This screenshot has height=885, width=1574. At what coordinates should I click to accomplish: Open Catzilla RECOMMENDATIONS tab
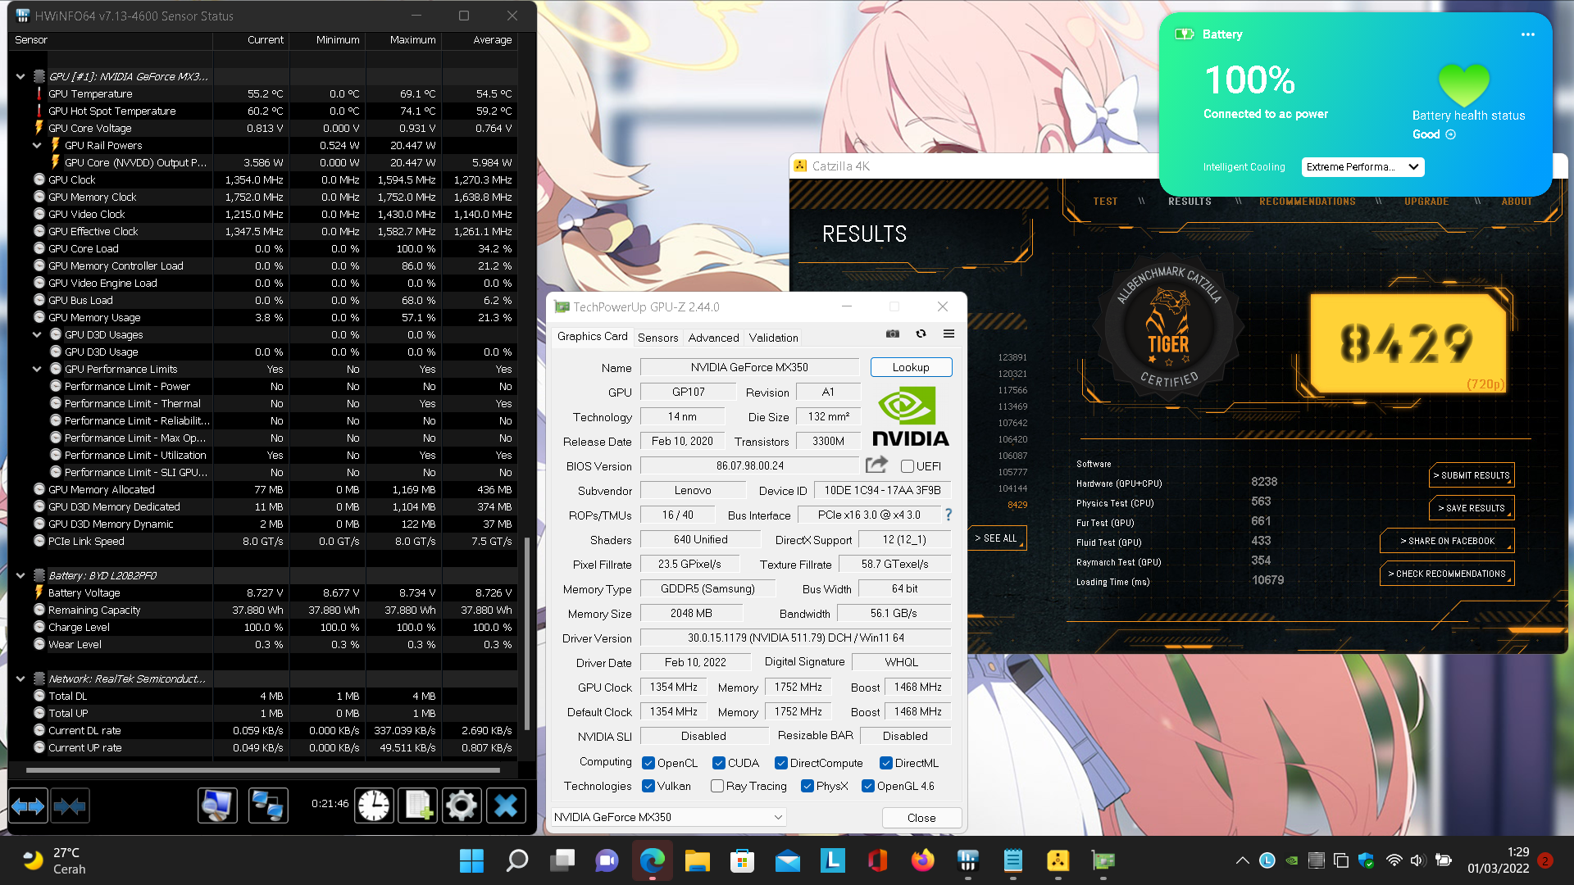coord(1308,202)
